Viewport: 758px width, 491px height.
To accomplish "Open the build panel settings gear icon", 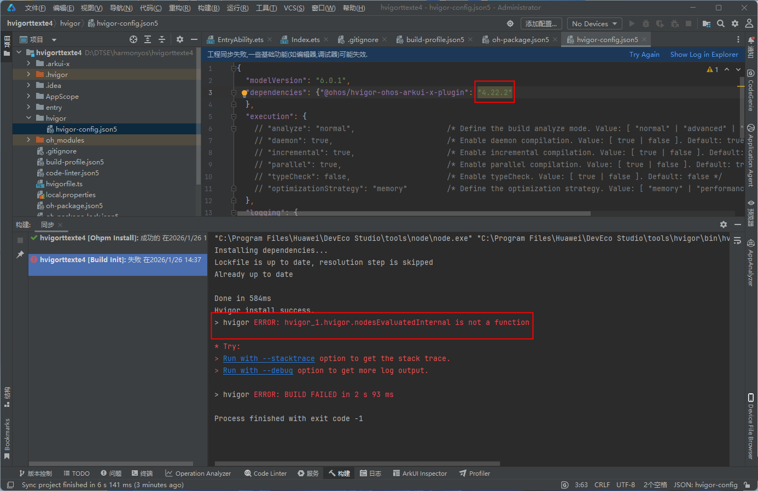I will [x=724, y=224].
